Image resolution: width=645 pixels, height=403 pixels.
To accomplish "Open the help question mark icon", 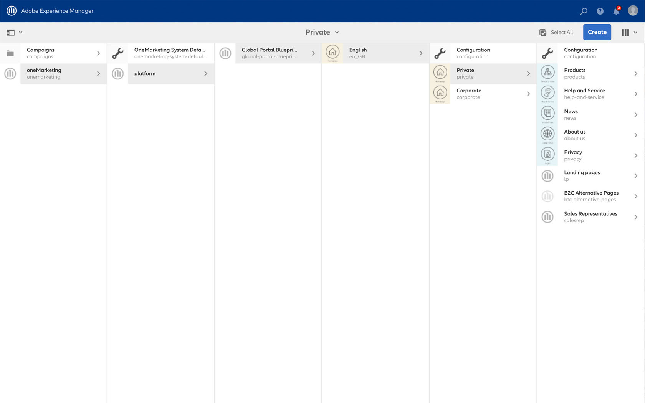I will point(600,11).
